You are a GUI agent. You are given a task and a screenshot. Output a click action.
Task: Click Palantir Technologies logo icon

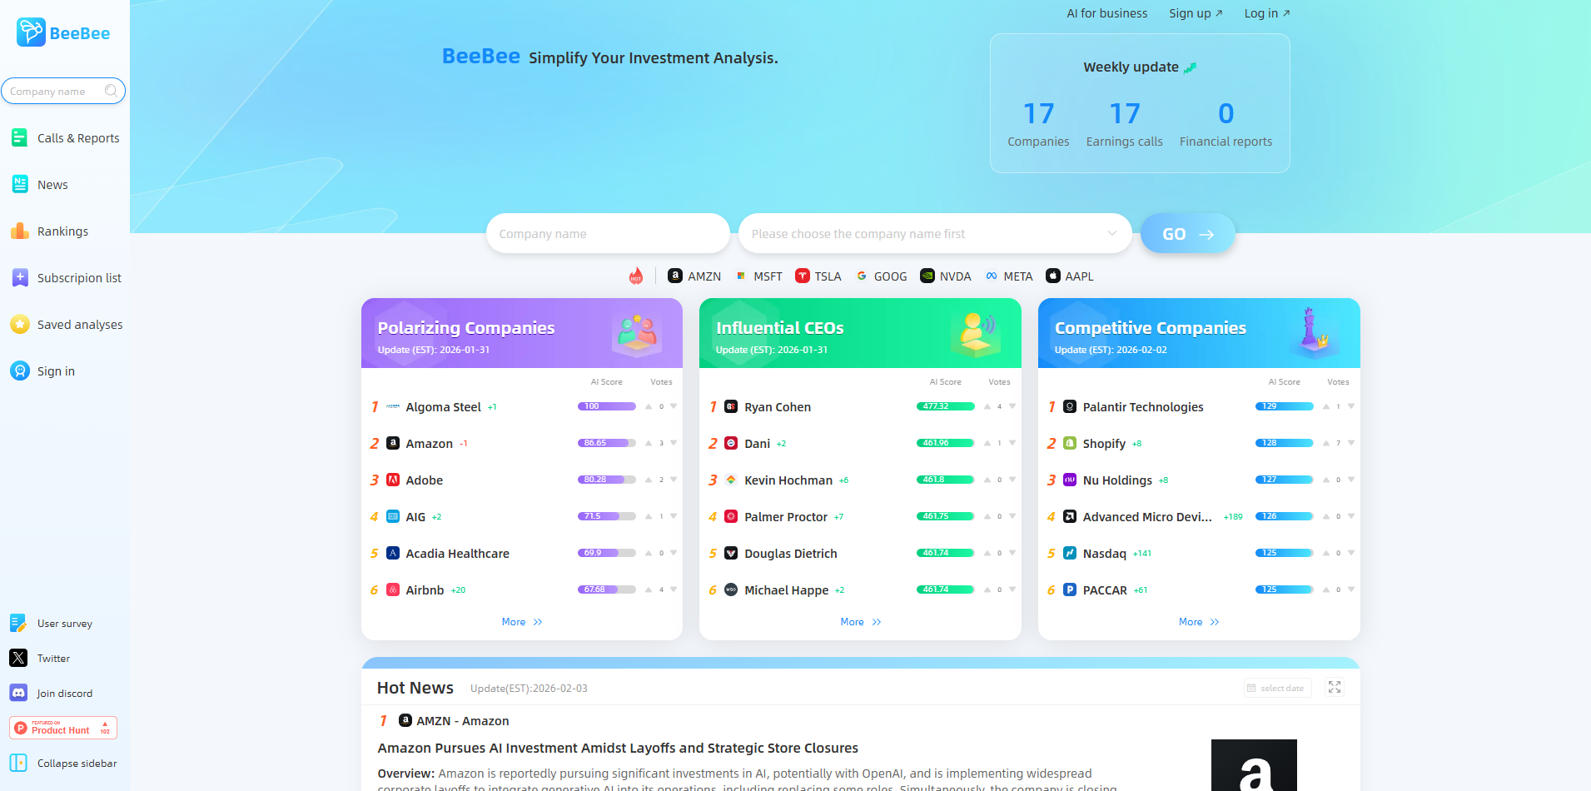1070,406
